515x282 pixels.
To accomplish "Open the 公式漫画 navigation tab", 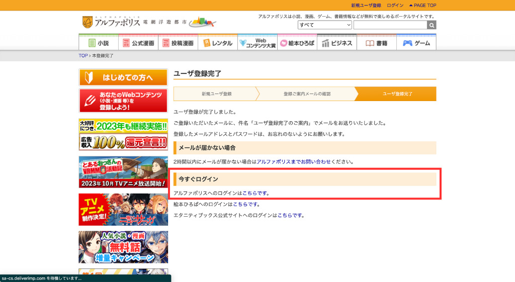I will [138, 43].
